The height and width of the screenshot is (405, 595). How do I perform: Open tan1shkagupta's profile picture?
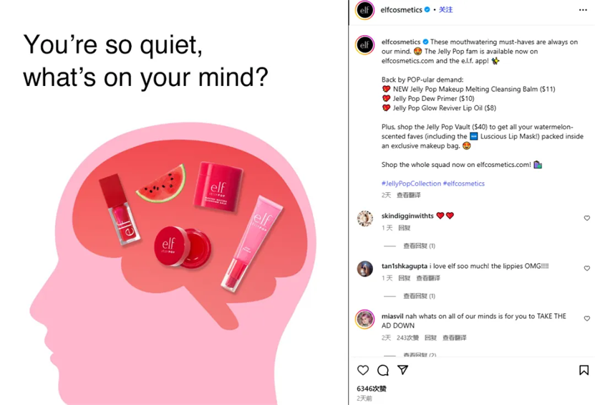[364, 269]
